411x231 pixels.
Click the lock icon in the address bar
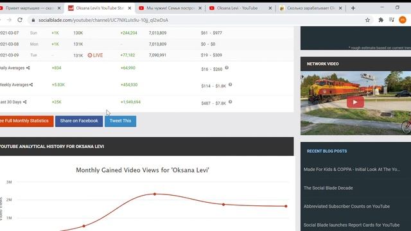coord(33,20)
